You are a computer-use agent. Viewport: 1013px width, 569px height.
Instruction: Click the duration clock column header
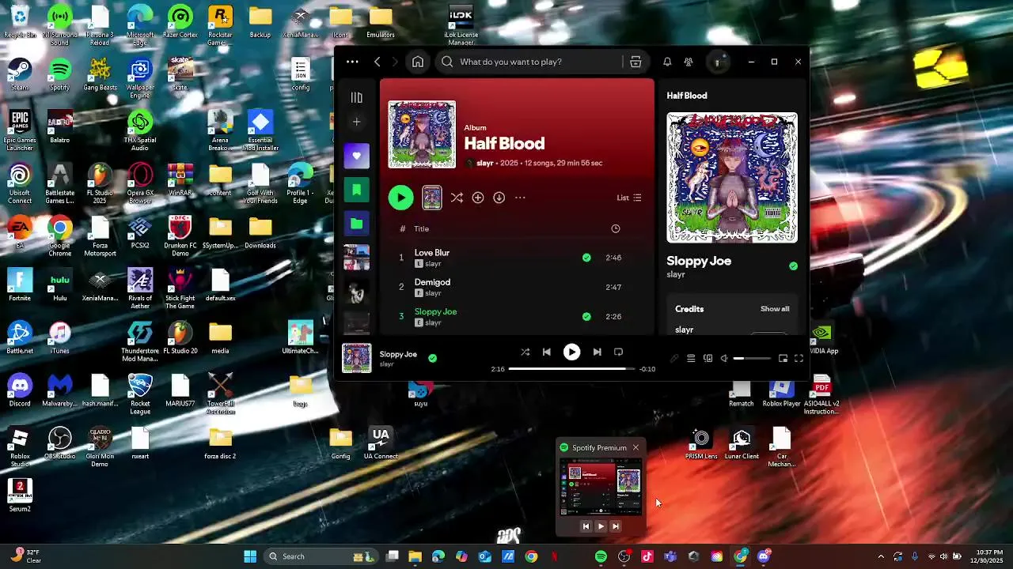point(616,228)
